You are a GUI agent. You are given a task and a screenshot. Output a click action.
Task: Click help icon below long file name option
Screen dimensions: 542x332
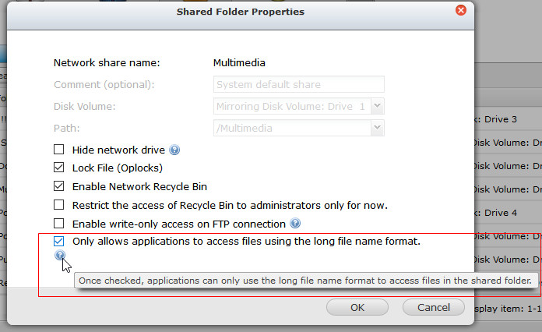pyautogui.click(x=60, y=256)
